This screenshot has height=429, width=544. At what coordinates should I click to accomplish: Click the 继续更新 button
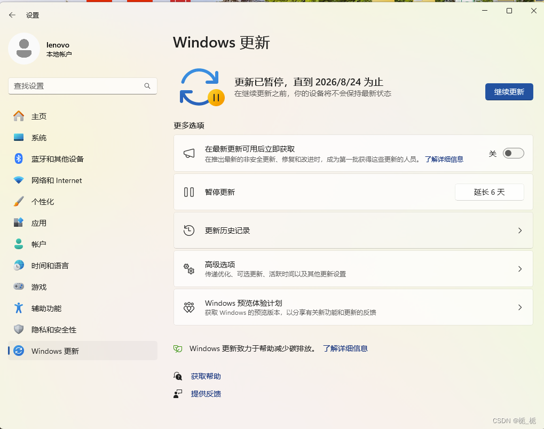509,92
